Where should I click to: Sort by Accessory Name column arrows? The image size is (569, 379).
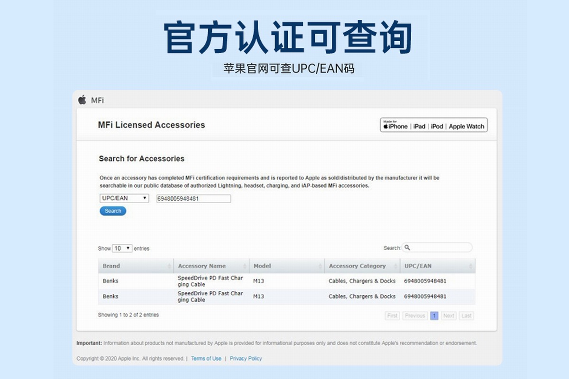point(245,266)
